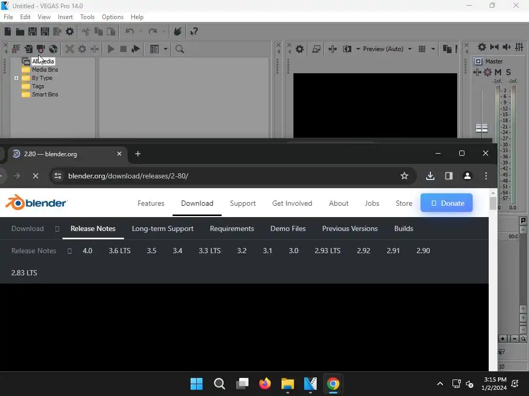This screenshot has width=529, height=396.
Task: Toggle preview on external monitor
Action: pyautogui.click(x=316, y=49)
